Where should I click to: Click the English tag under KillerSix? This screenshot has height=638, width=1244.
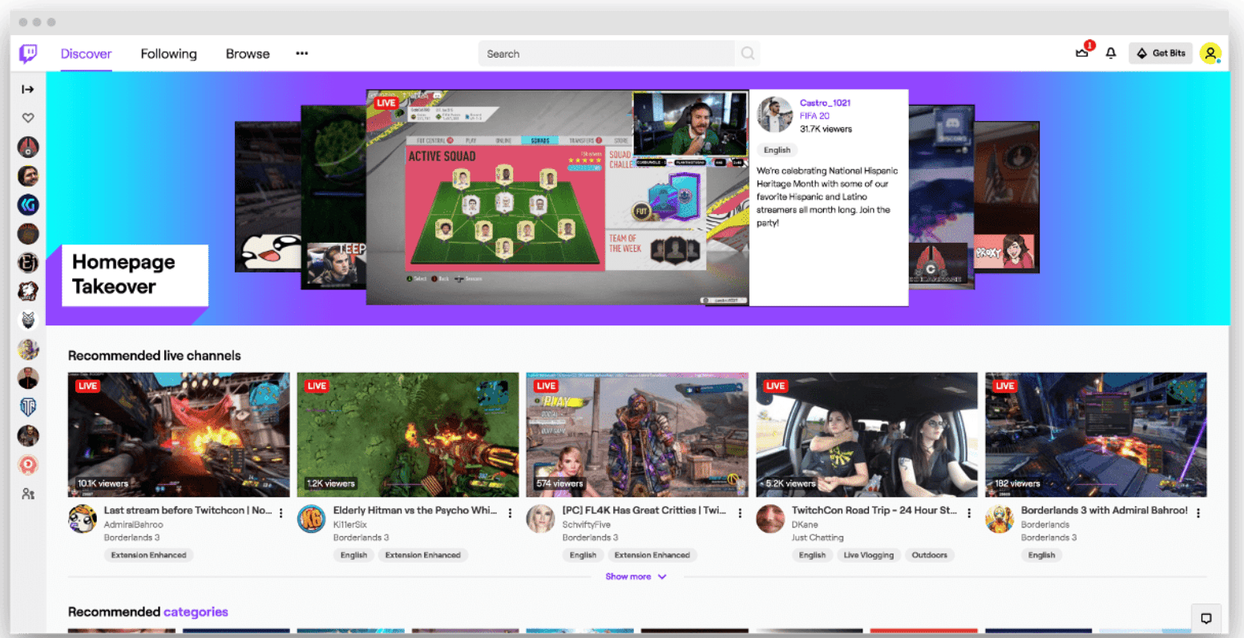[353, 555]
